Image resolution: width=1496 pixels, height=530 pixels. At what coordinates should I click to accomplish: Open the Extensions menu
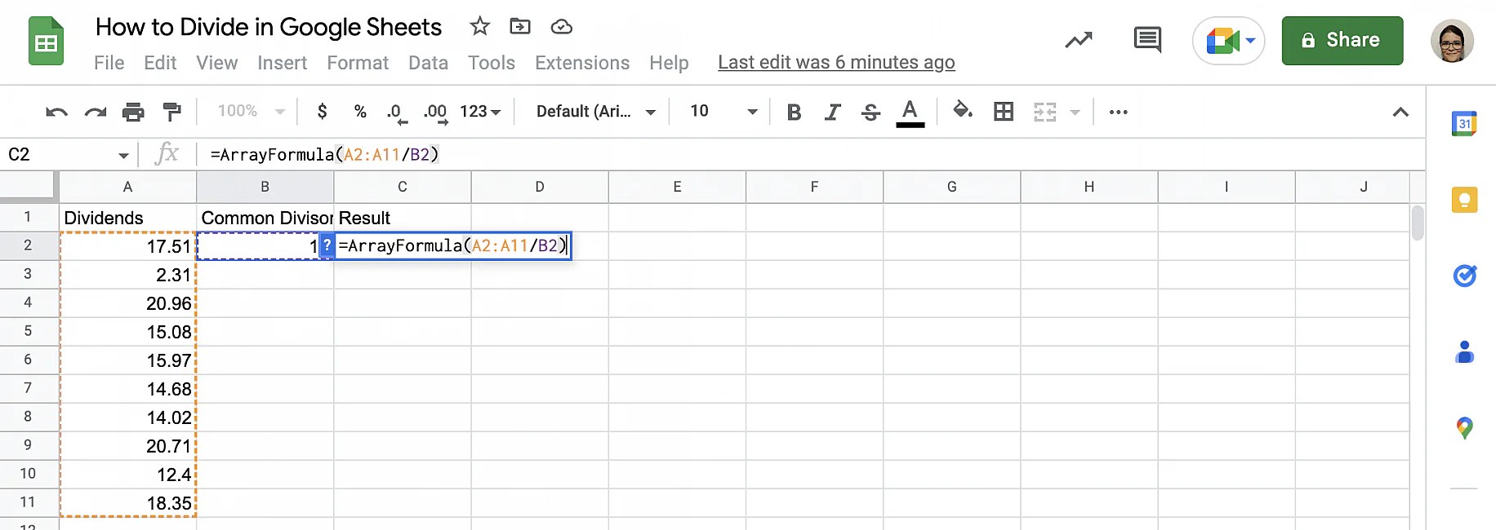(x=582, y=63)
